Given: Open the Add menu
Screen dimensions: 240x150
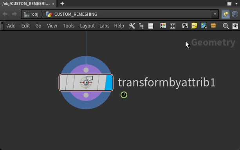Looking at the screenshot, I should (x=11, y=26).
